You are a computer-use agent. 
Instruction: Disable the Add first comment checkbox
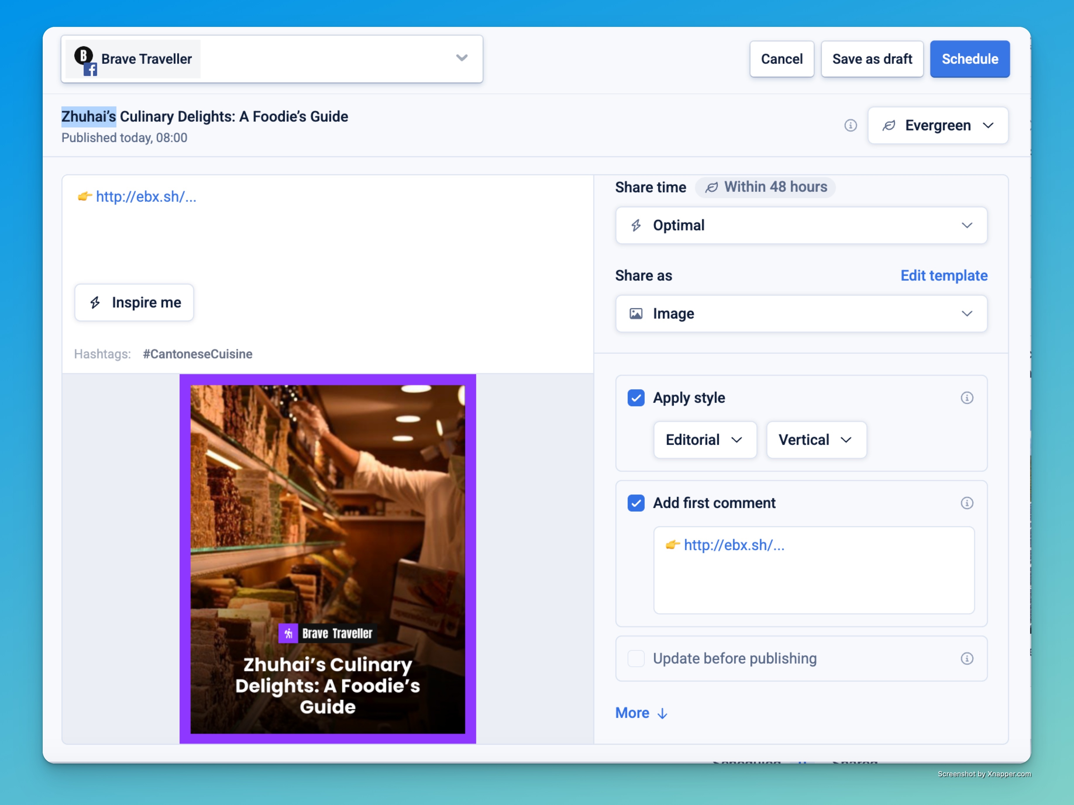636,503
